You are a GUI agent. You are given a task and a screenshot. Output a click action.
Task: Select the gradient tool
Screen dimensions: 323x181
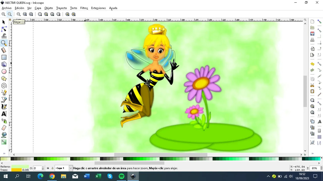[x=4, y=142]
